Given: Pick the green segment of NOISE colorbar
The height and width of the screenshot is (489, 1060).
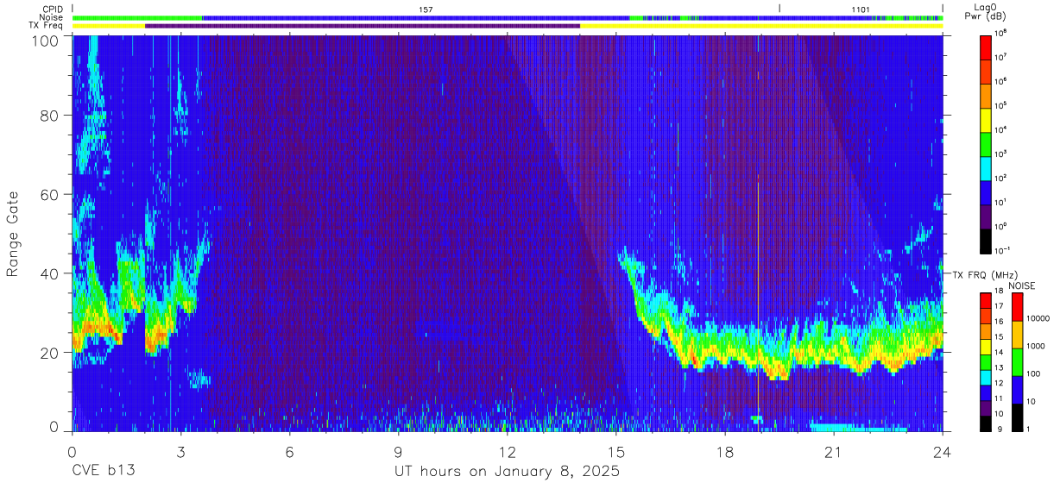Looking at the screenshot, I should click(x=1016, y=361).
